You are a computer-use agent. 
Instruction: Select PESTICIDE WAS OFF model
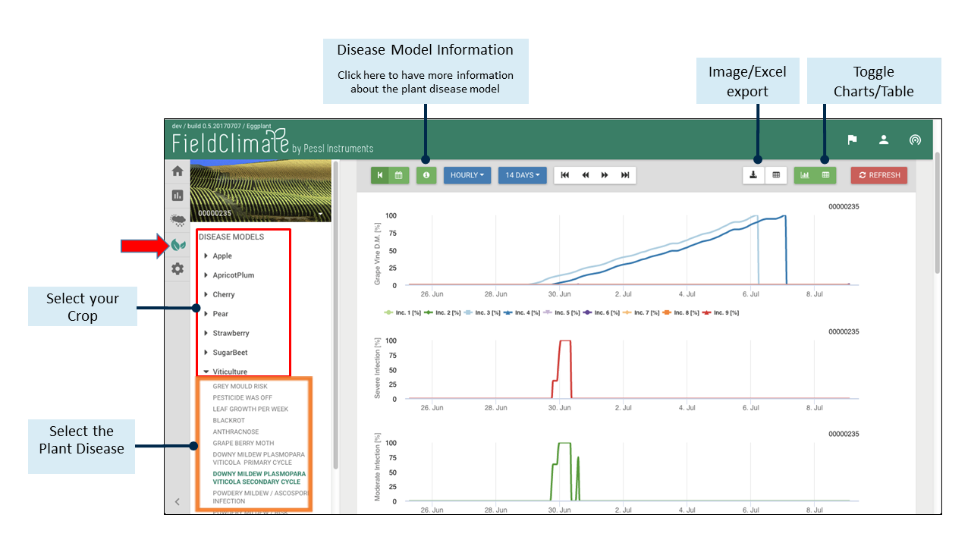pos(242,397)
